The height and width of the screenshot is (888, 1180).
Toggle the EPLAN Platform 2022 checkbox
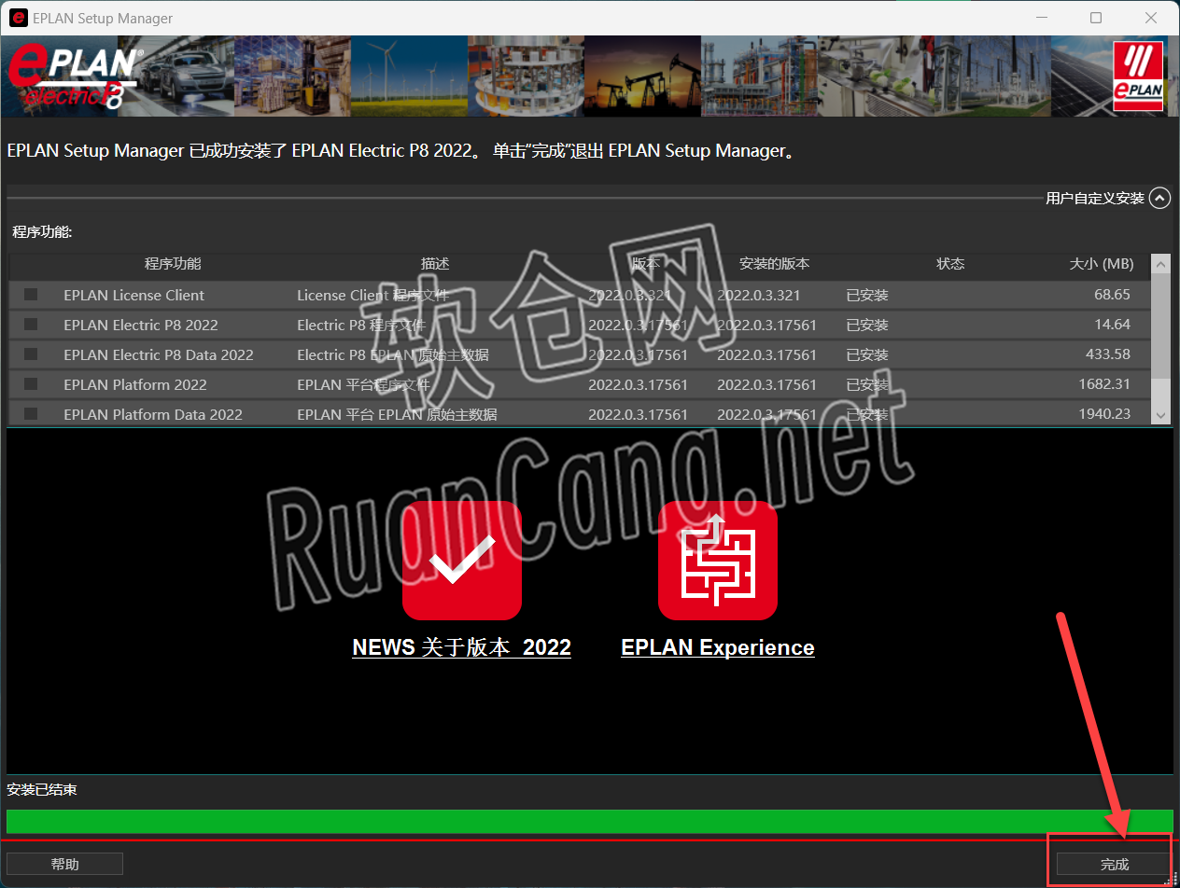[31, 384]
